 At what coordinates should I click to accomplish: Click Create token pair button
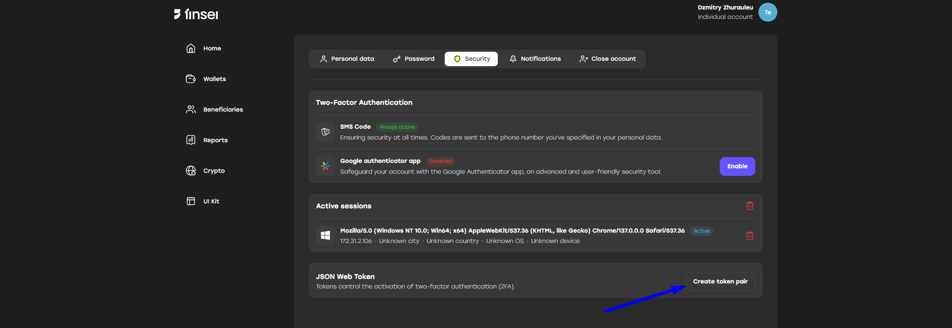[x=720, y=281]
